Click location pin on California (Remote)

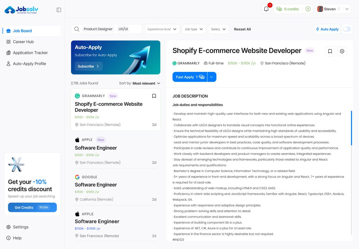pos(77,199)
